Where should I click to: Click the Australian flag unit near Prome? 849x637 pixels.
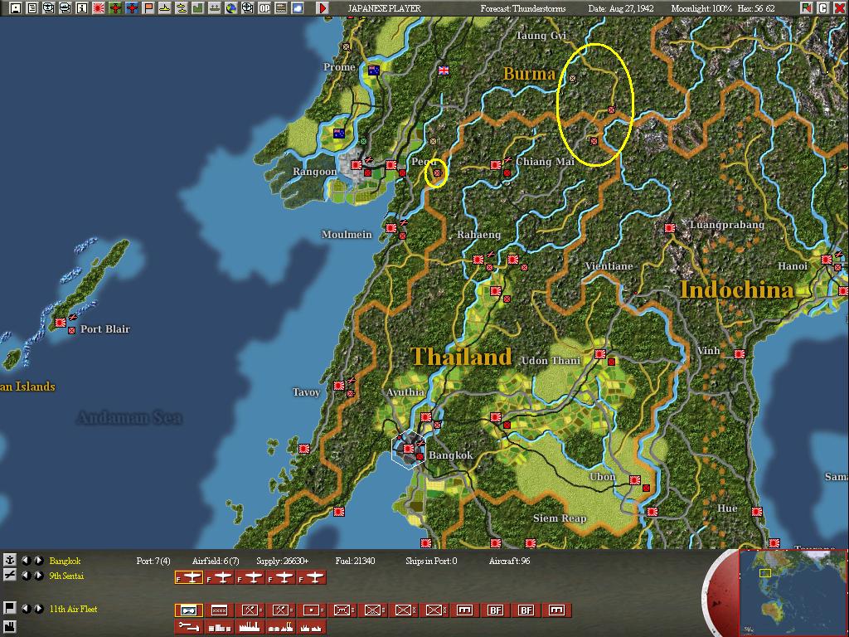pyautogui.click(x=374, y=70)
